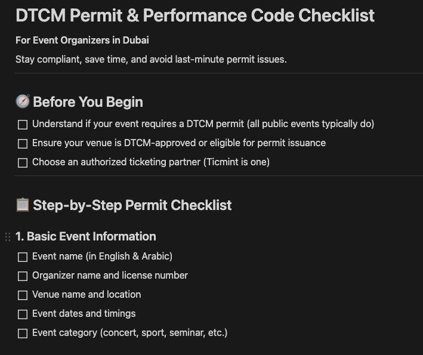Click the 1. Basic Event Information subheading
This screenshot has height=355, width=423.
[86, 236]
